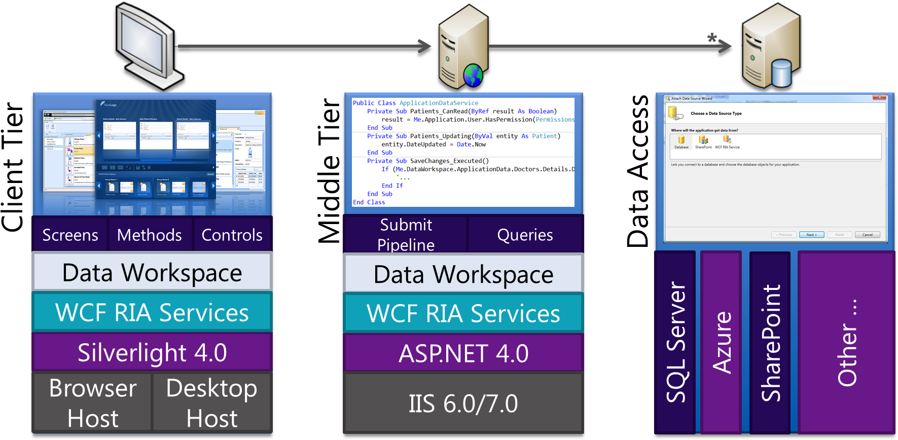This screenshot has height=440, width=898.
Task: Click the Next button in the wizard
Action: [811, 235]
